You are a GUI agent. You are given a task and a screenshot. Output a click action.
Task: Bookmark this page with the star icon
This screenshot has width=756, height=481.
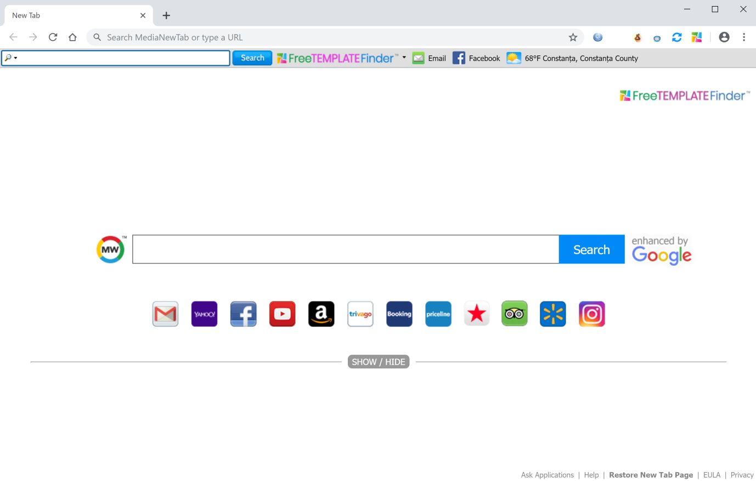coord(573,37)
